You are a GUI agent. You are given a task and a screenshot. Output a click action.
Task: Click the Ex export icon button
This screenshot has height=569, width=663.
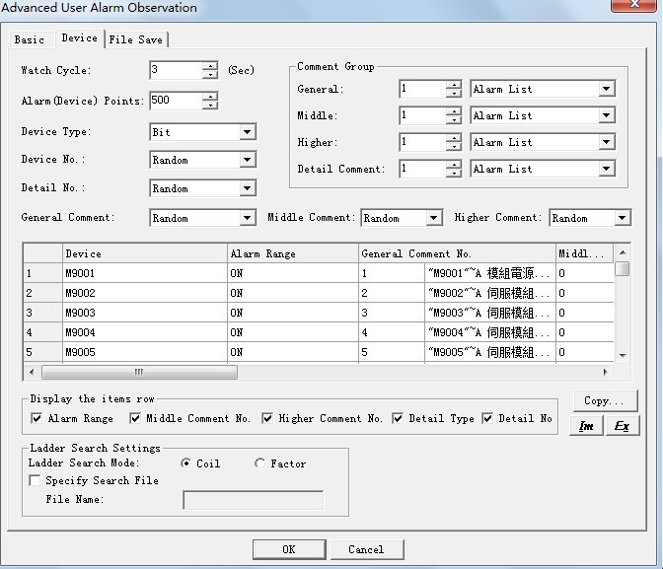(622, 426)
